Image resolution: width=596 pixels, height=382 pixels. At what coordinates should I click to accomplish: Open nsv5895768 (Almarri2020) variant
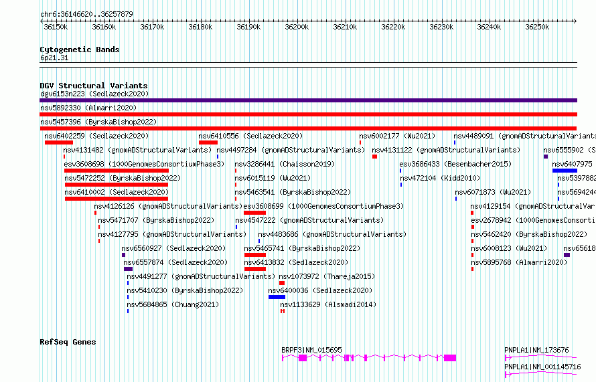519,262
